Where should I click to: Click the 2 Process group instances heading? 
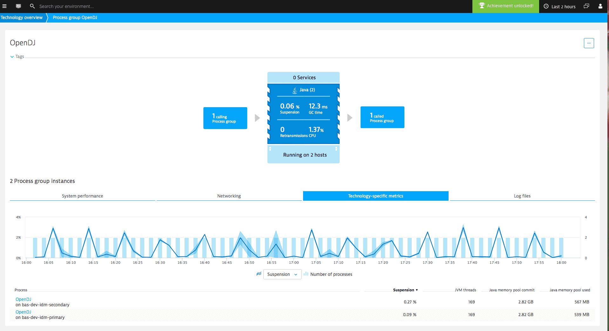tap(42, 181)
